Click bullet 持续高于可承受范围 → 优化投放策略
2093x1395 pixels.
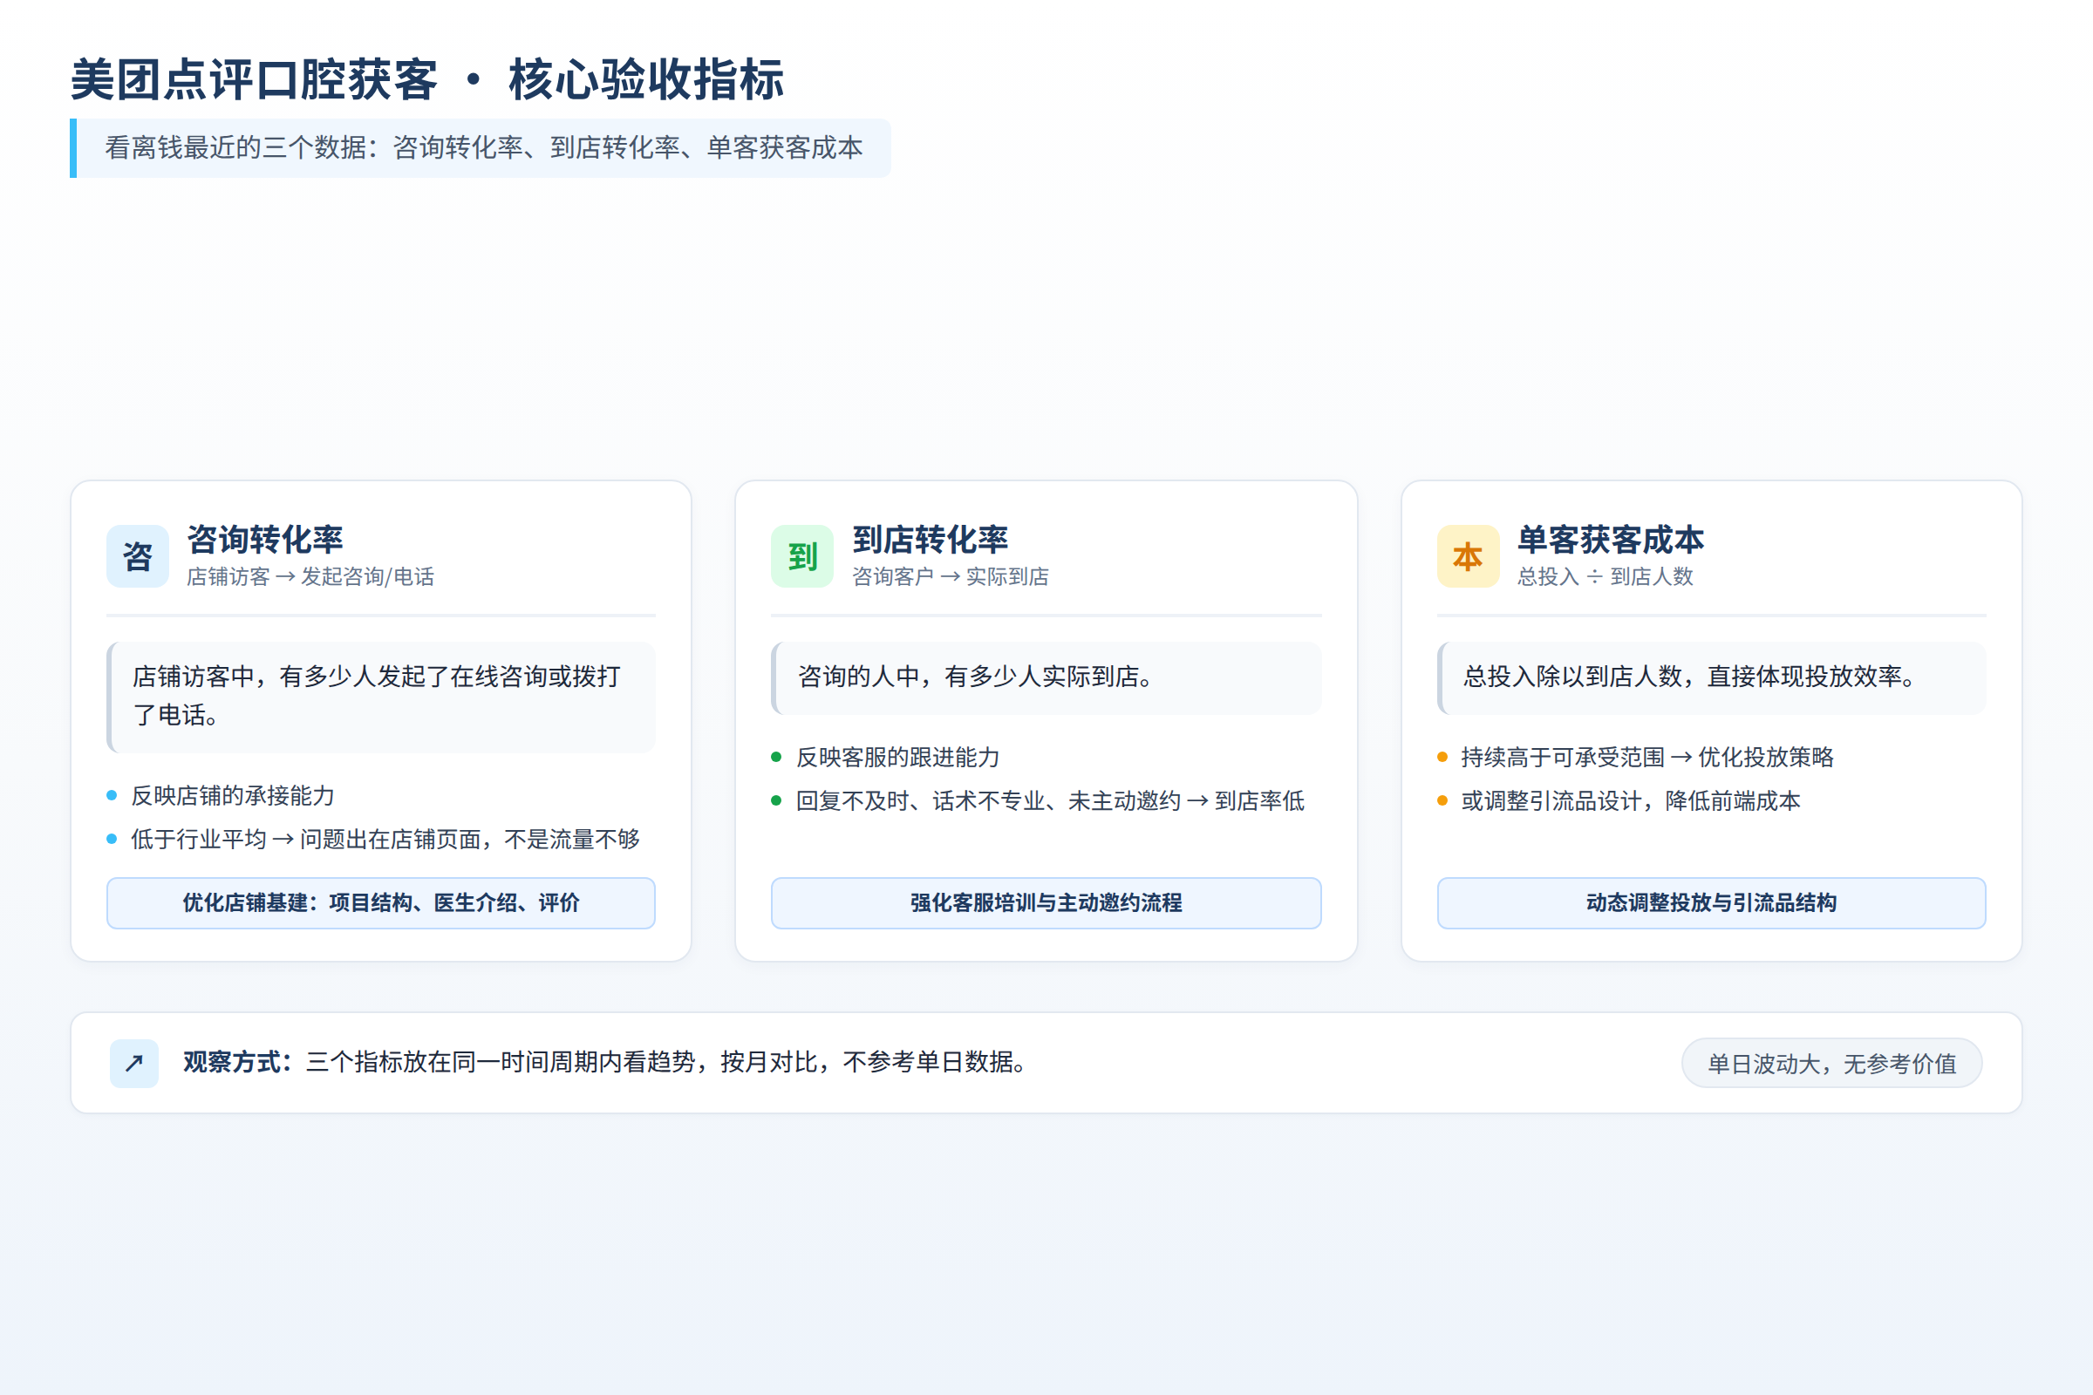(x=1647, y=757)
